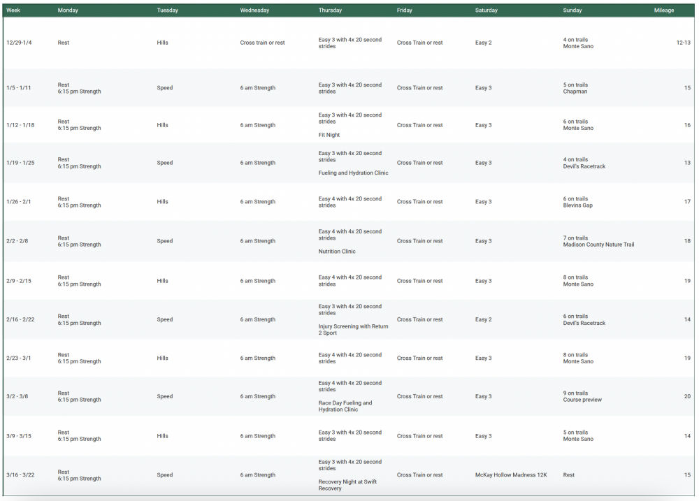Click the Week column header

pyautogui.click(x=13, y=10)
